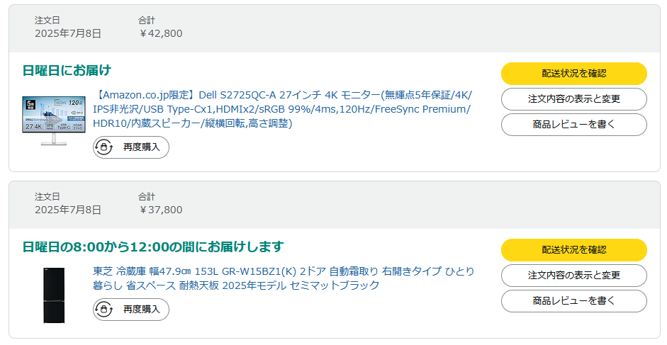Open the Dell S2725QC-A 27インチ 4K product link
The width and height of the screenshot is (667, 345).
(282, 109)
